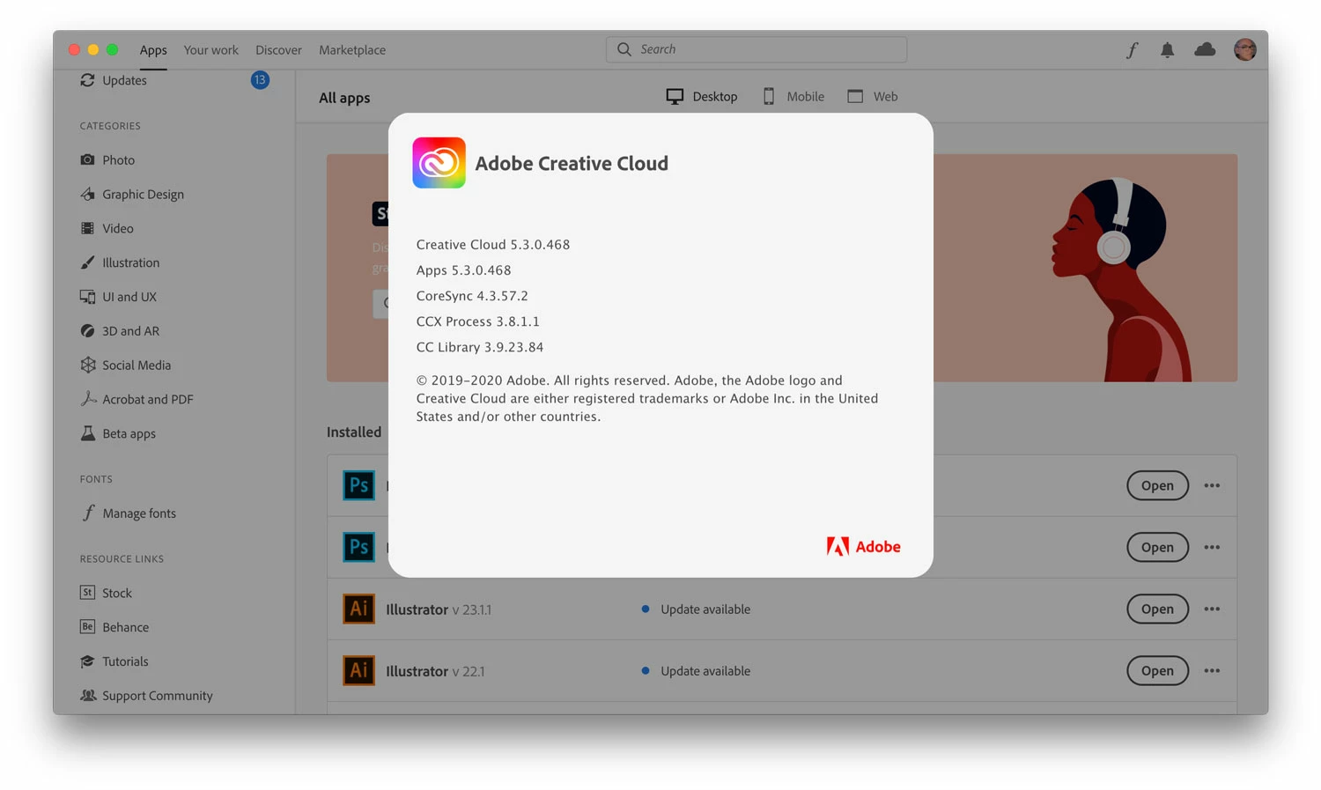This screenshot has height=790, width=1321.
Task: Click the Illustrator v 22.1 app icon
Action: click(358, 670)
